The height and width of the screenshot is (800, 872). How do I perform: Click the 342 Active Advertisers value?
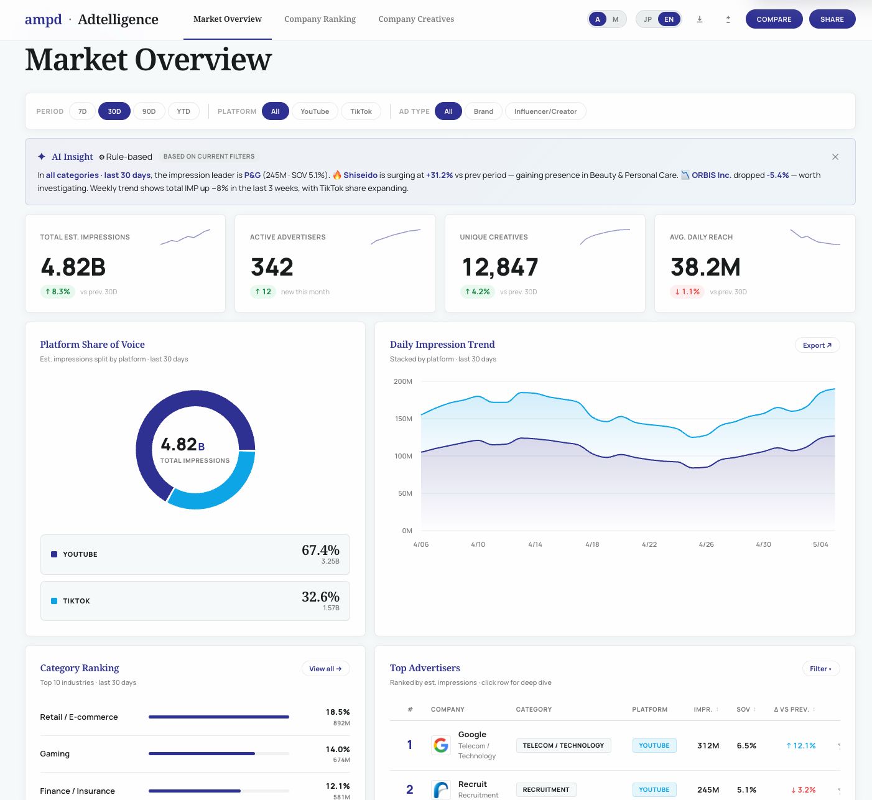coord(272,267)
